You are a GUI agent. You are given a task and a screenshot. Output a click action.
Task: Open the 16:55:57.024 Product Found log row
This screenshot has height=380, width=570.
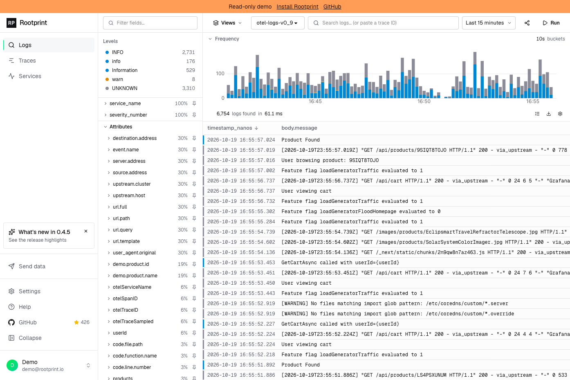[386, 140]
